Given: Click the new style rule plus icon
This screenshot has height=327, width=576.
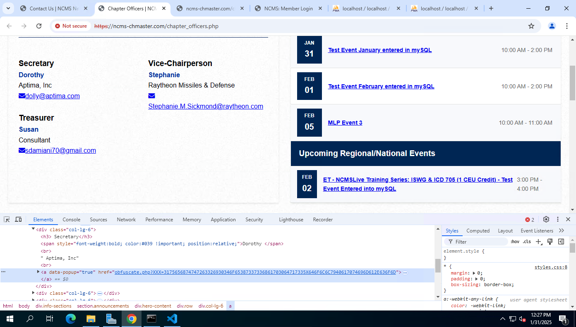Looking at the screenshot, I should (538, 242).
